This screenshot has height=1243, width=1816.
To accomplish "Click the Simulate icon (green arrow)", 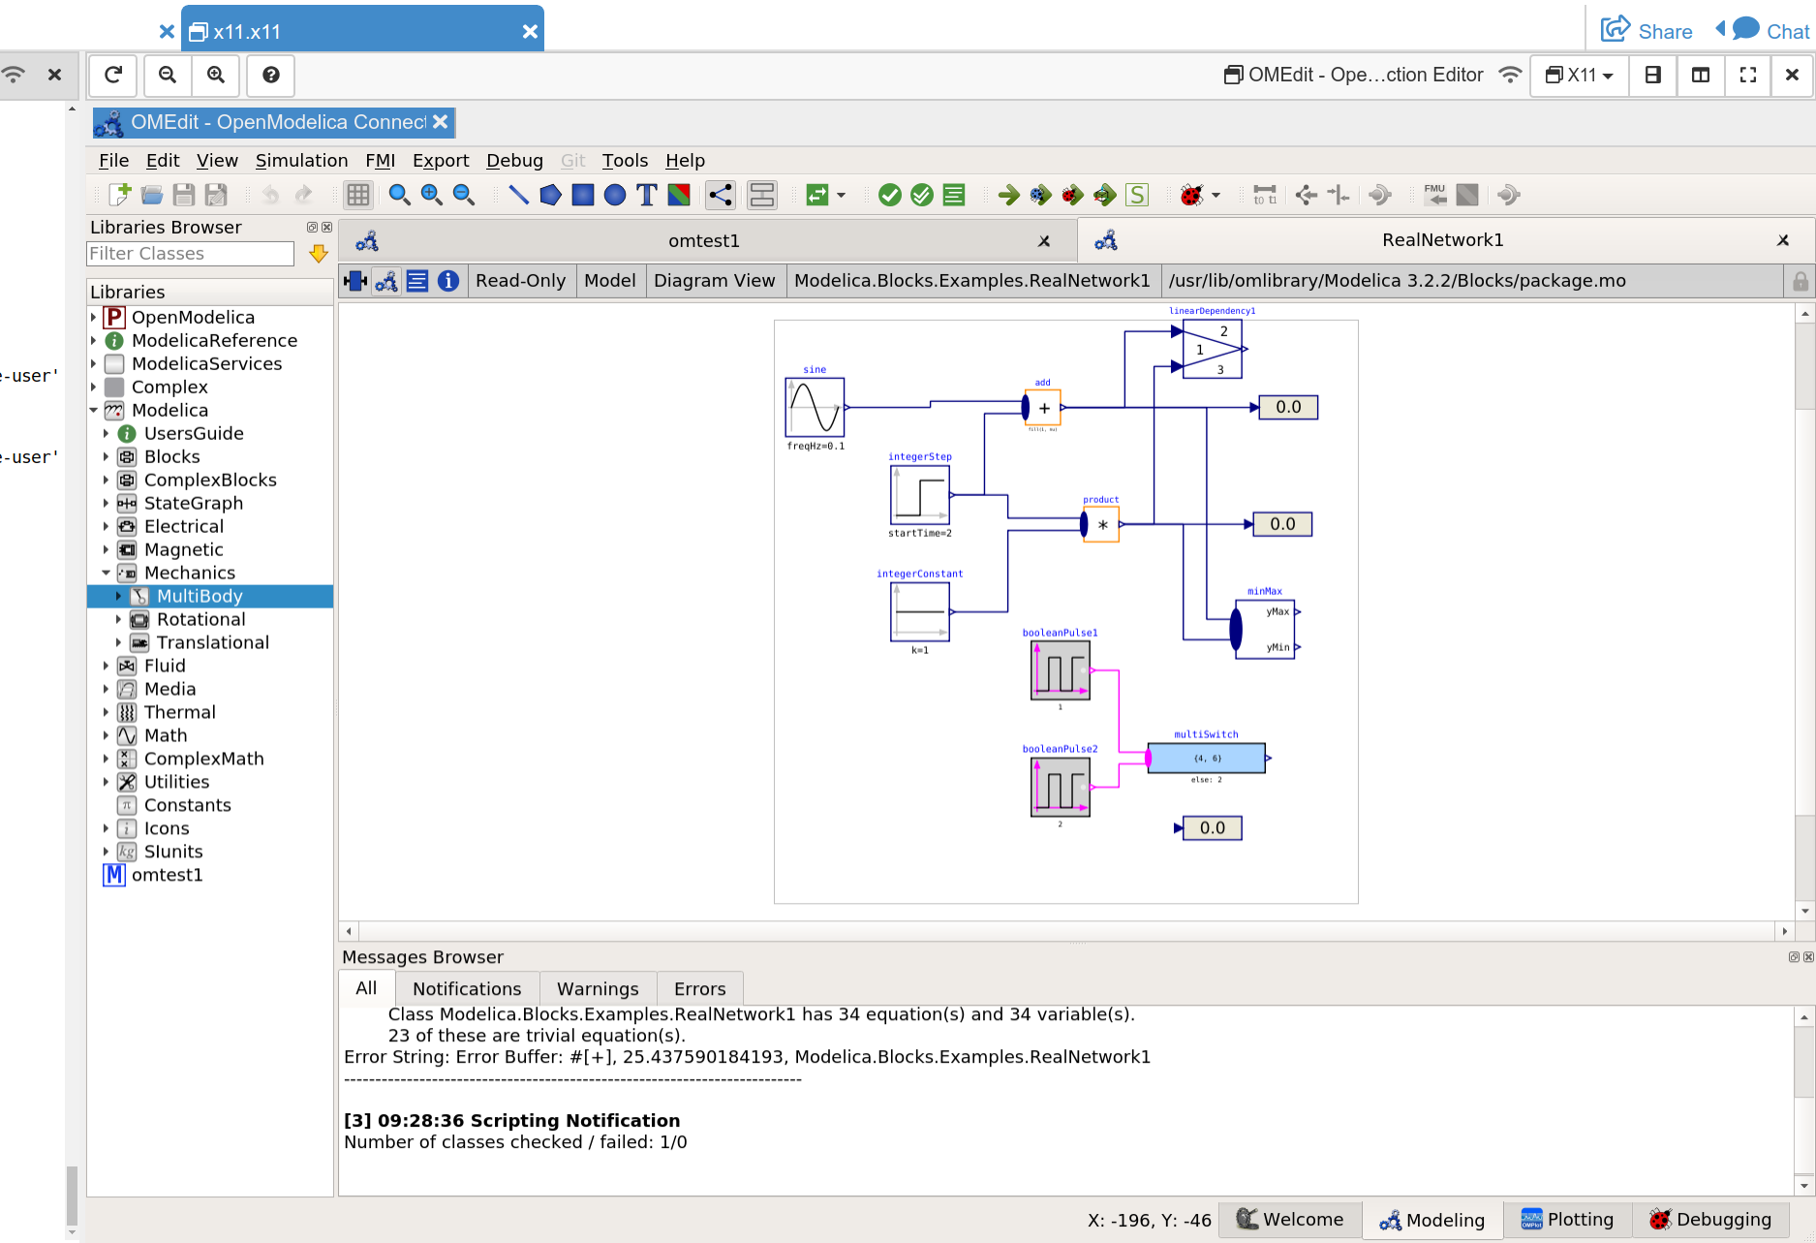I will point(1007,195).
